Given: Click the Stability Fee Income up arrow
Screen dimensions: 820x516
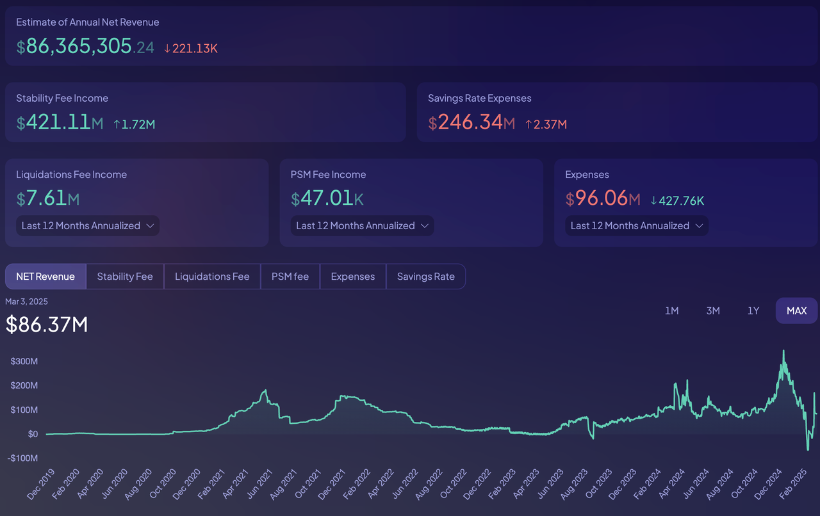Looking at the screenshot, I should [x=117, y=124].
